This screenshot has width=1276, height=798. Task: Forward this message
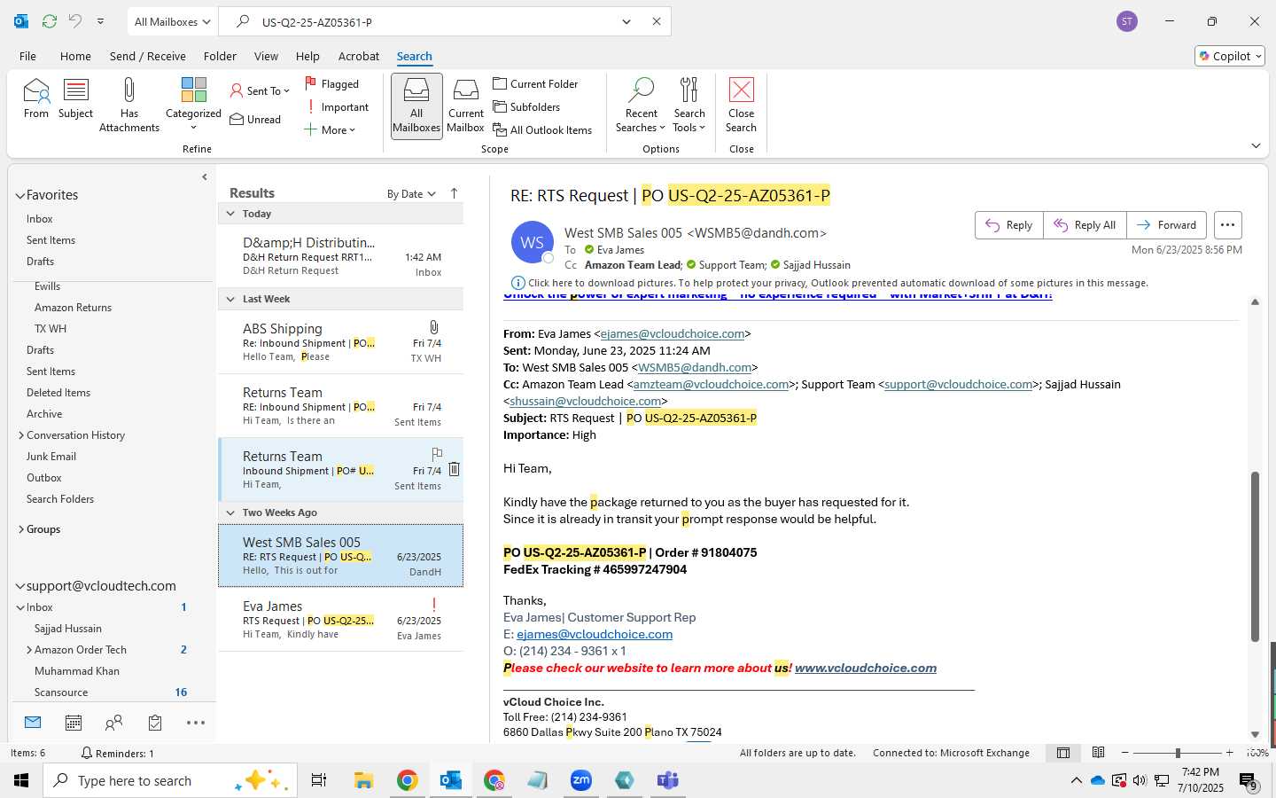(1166, 225)
